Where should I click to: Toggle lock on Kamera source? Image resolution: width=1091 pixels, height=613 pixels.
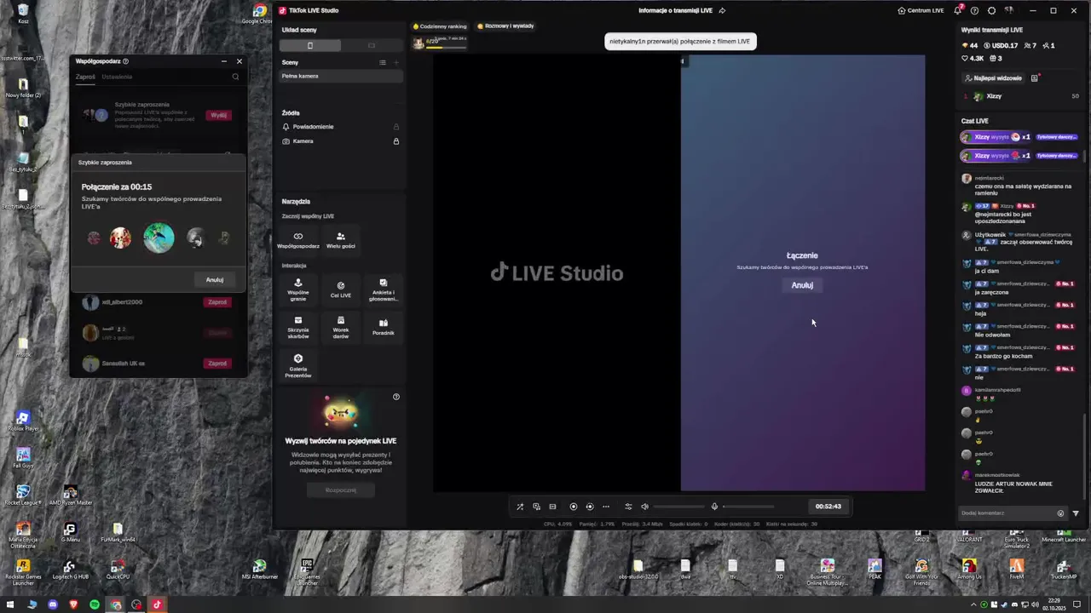[395, 141]
